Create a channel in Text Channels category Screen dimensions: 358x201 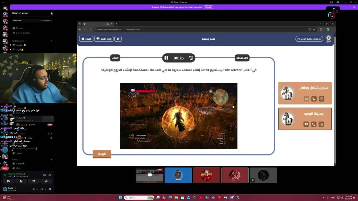[x=51, y=41]
